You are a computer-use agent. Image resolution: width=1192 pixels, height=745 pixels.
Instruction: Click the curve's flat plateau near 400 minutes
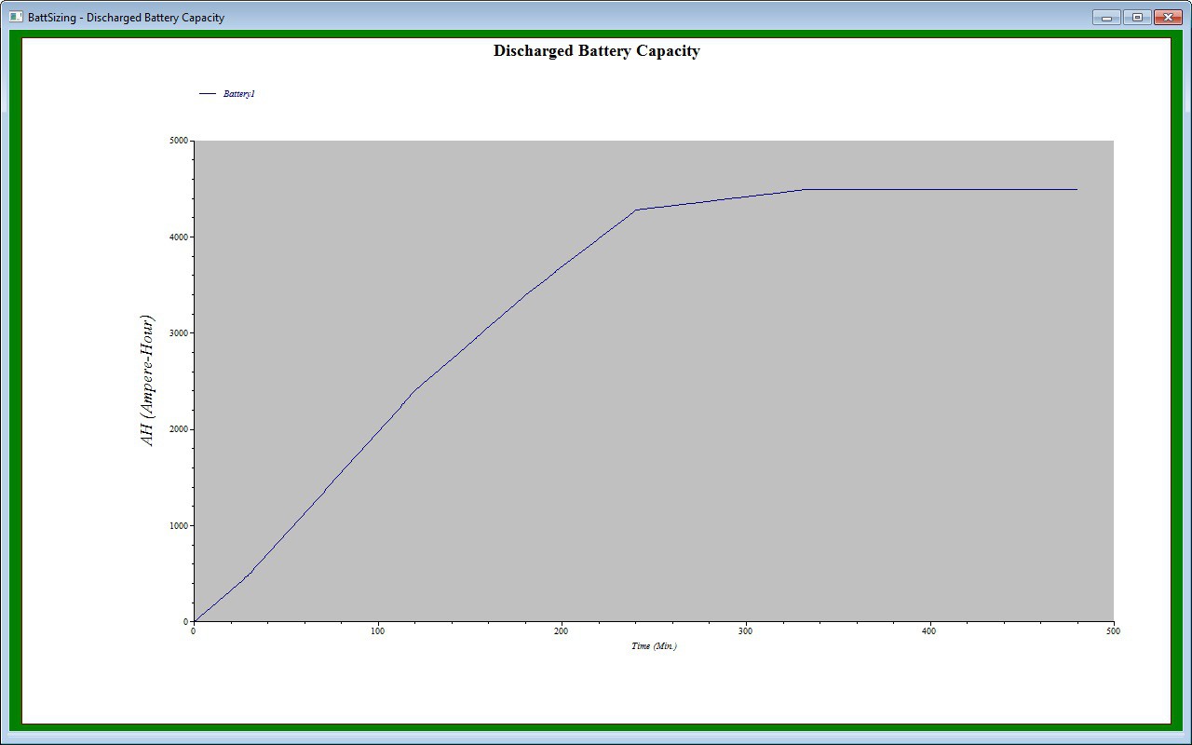[x=929, y=189]
